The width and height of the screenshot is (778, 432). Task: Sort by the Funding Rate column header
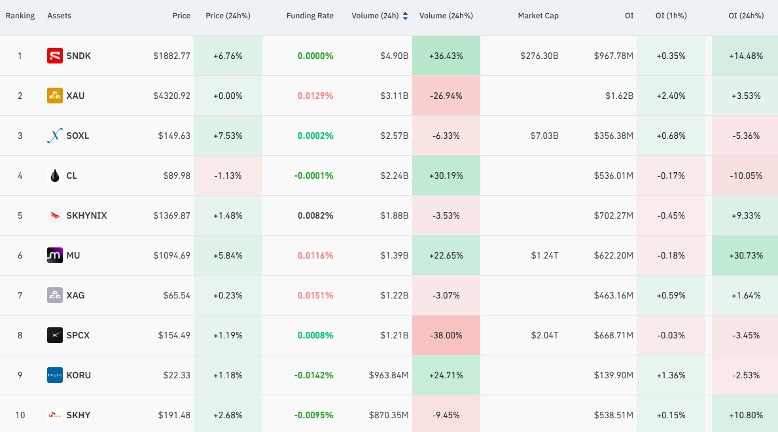point(309,16)
